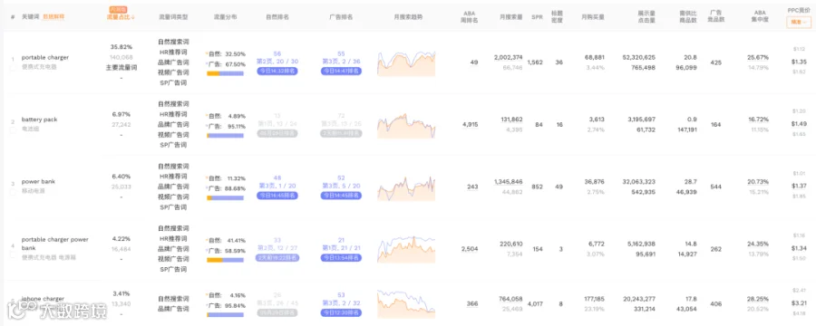816x326 pixels.
Task: Click the 月搜索趋势 column header
Action: click(408, 17)
